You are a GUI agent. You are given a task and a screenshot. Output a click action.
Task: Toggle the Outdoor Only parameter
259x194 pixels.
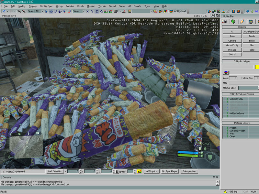[x=241, y=99]
